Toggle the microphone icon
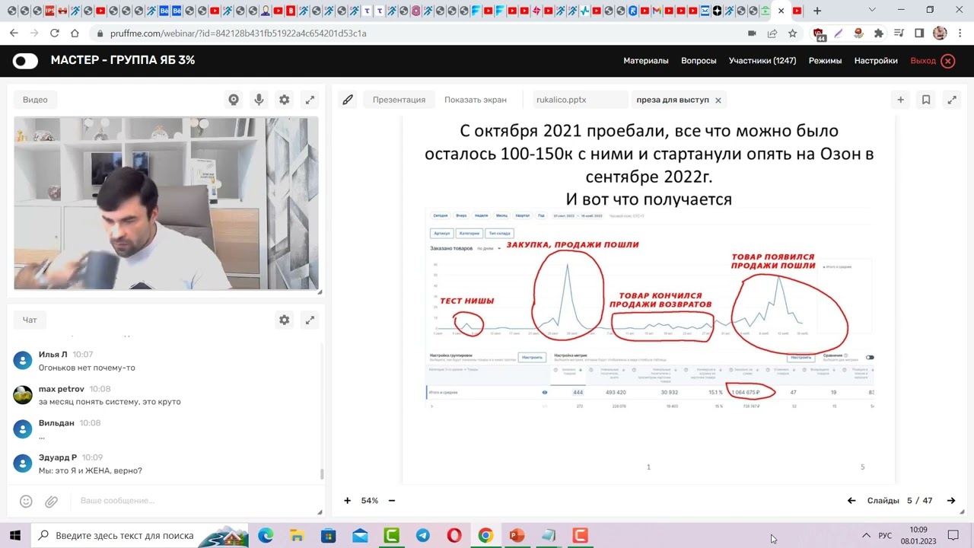Screen dimensions: 974x548 click(x=259, y=99)
